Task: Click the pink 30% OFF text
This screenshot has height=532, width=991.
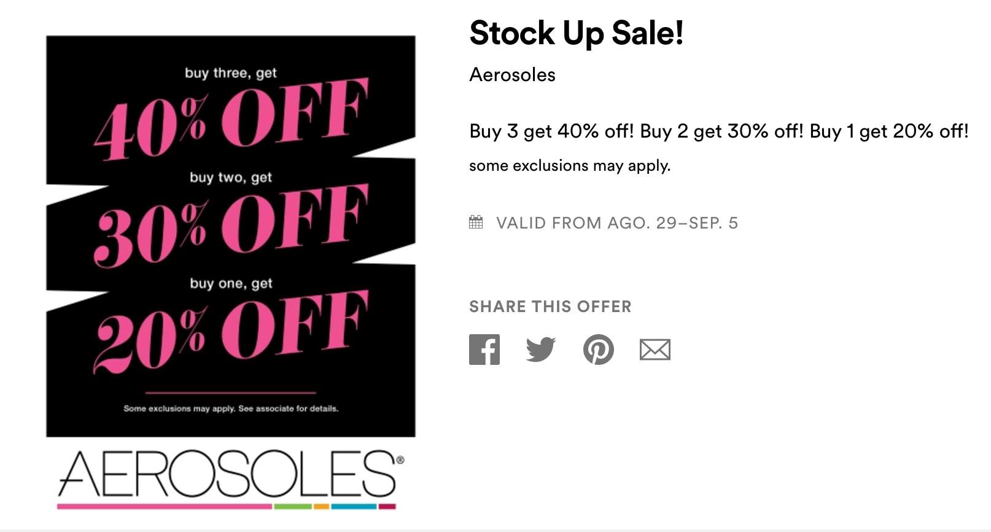Action: (231, 225)
